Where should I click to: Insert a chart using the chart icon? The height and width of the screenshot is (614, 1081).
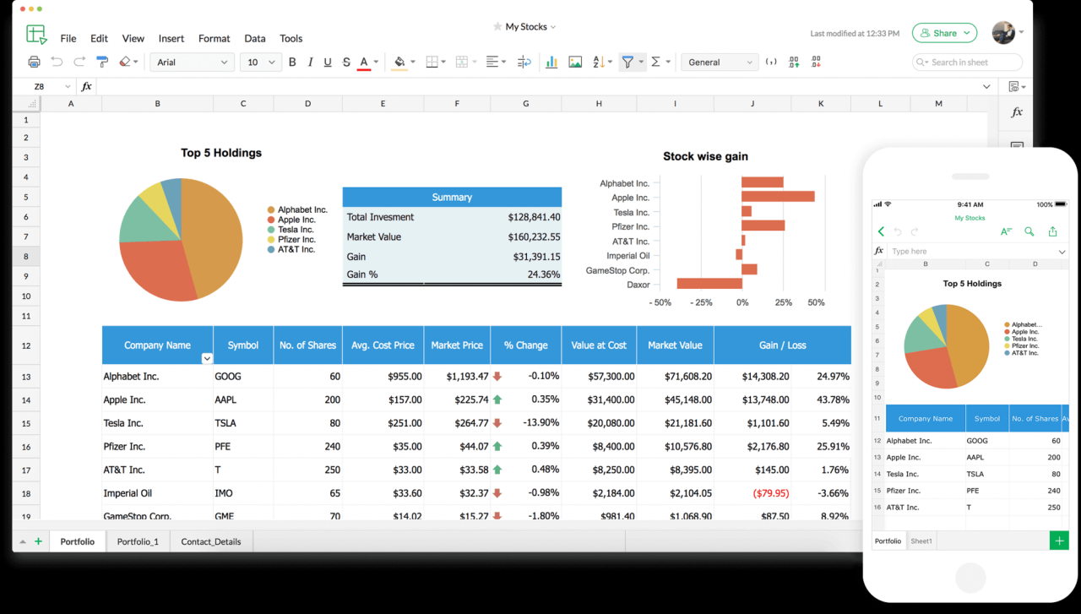550,62
